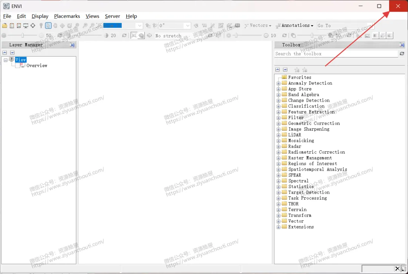408x274 pixels.
Task: Open the No stretch dropdown
Action: 180,35
